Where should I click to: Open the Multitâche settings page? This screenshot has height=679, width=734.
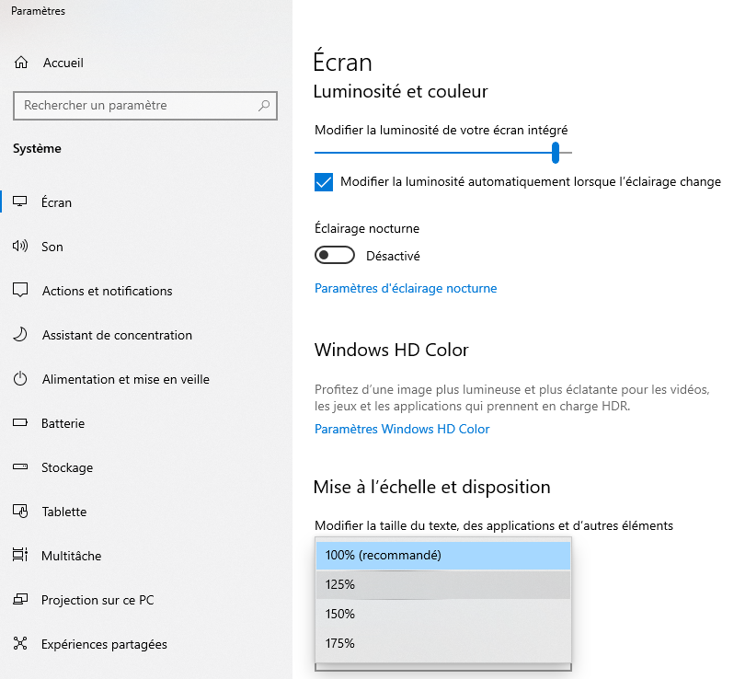[x=71, y=556]
